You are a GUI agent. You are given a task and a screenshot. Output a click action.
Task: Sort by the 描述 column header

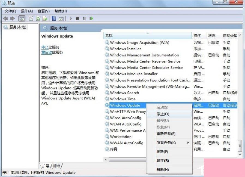199,36
